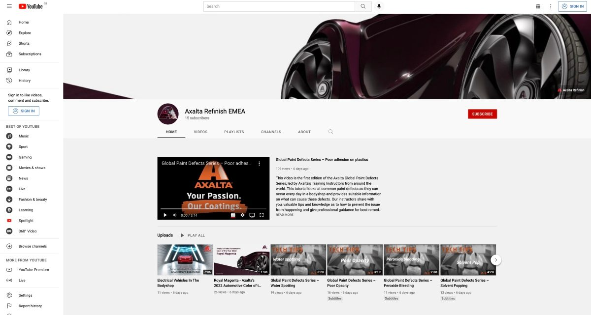The width and height of the screenshot is (591, 315).
Task: Click the search magnifier button
Action: (x=363, y=6)
